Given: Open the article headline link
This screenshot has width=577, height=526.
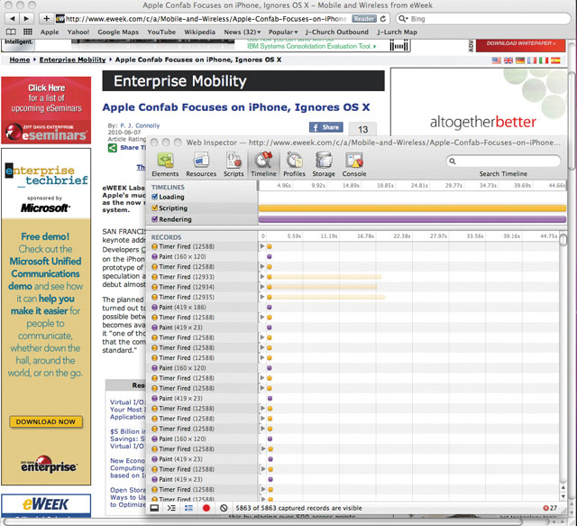Looking at the screenshot, I should tap(236, 107).
